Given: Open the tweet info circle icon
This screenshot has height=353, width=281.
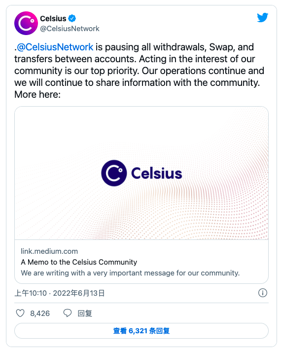Looking at the screenshot, I should click(x=263, y=293).
